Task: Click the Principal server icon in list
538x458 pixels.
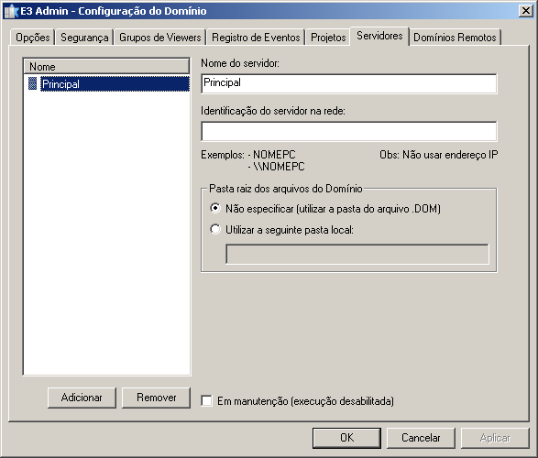Action: pos(32,83)
